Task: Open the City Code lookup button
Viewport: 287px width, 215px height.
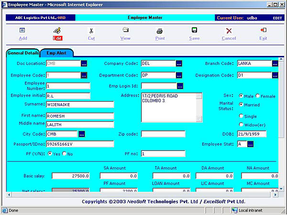Action: tap(81, 134)
